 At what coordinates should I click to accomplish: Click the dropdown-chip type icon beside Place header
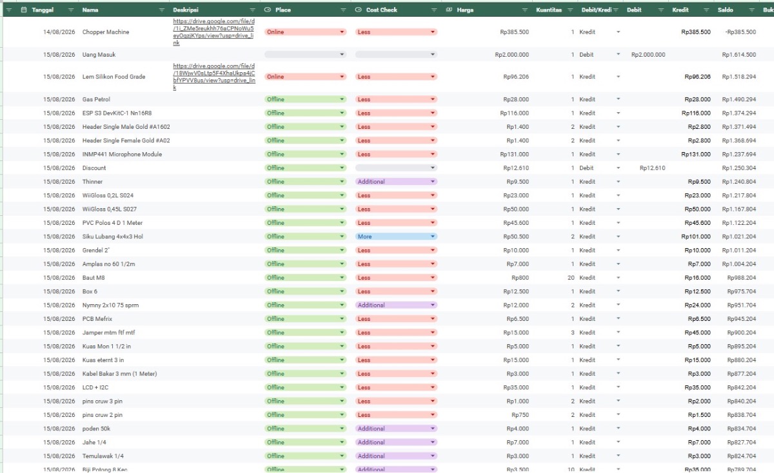[268, 10]
